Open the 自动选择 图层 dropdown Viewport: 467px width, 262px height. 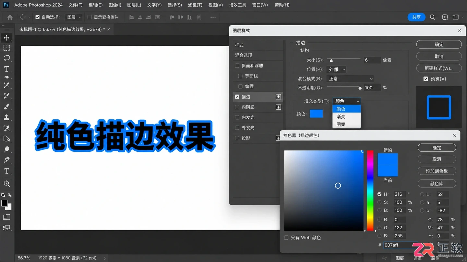point(74,17)
